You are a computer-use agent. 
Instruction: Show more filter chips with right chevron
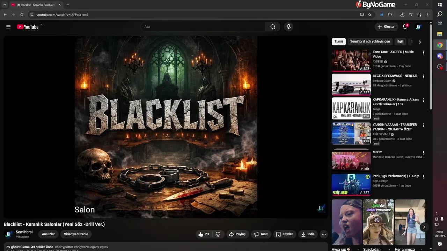point(420,42)
